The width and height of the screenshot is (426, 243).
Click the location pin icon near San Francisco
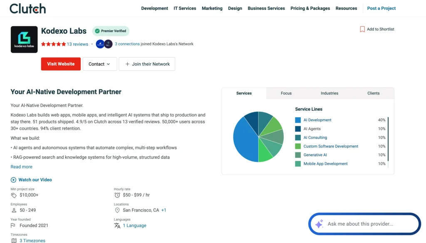point(117,210)
